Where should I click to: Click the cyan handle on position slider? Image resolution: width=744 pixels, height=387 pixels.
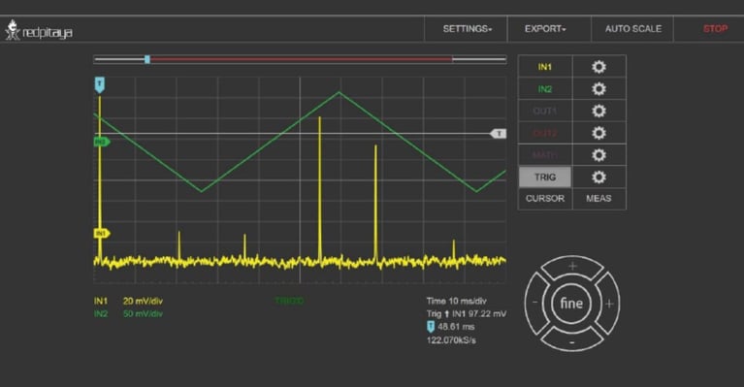(x=147, y=59)
